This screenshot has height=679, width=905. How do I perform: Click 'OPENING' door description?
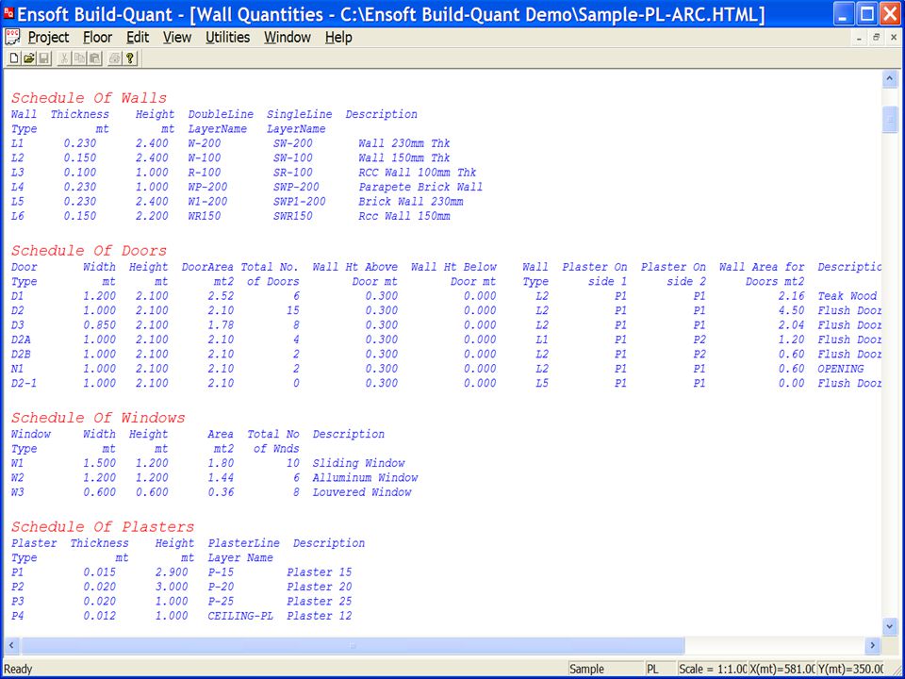pos(840,369)
